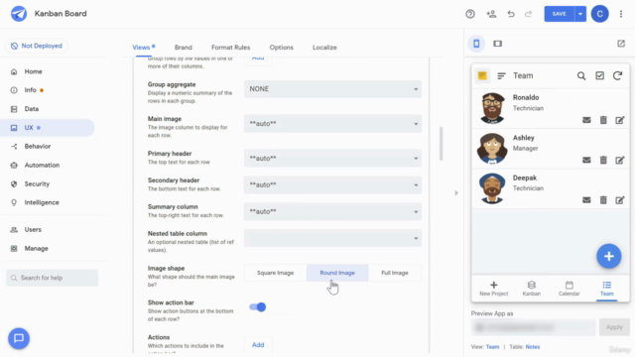Click the multi-select checkbox icon in preview
Screen dimensions: 635x357
click(599, 75)
